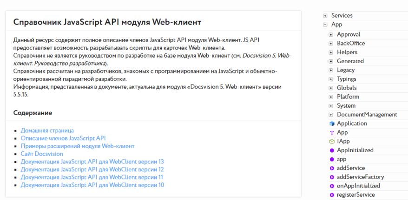Open the Домашняя страница link

pyautogui.click(x=47, y=130)
